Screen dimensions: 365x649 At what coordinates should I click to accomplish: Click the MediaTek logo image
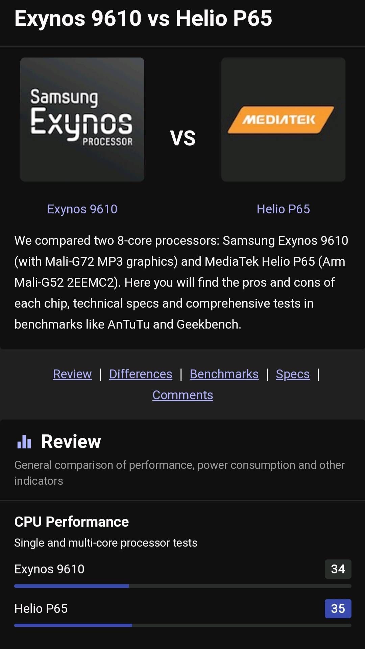(x=283, y=119)
